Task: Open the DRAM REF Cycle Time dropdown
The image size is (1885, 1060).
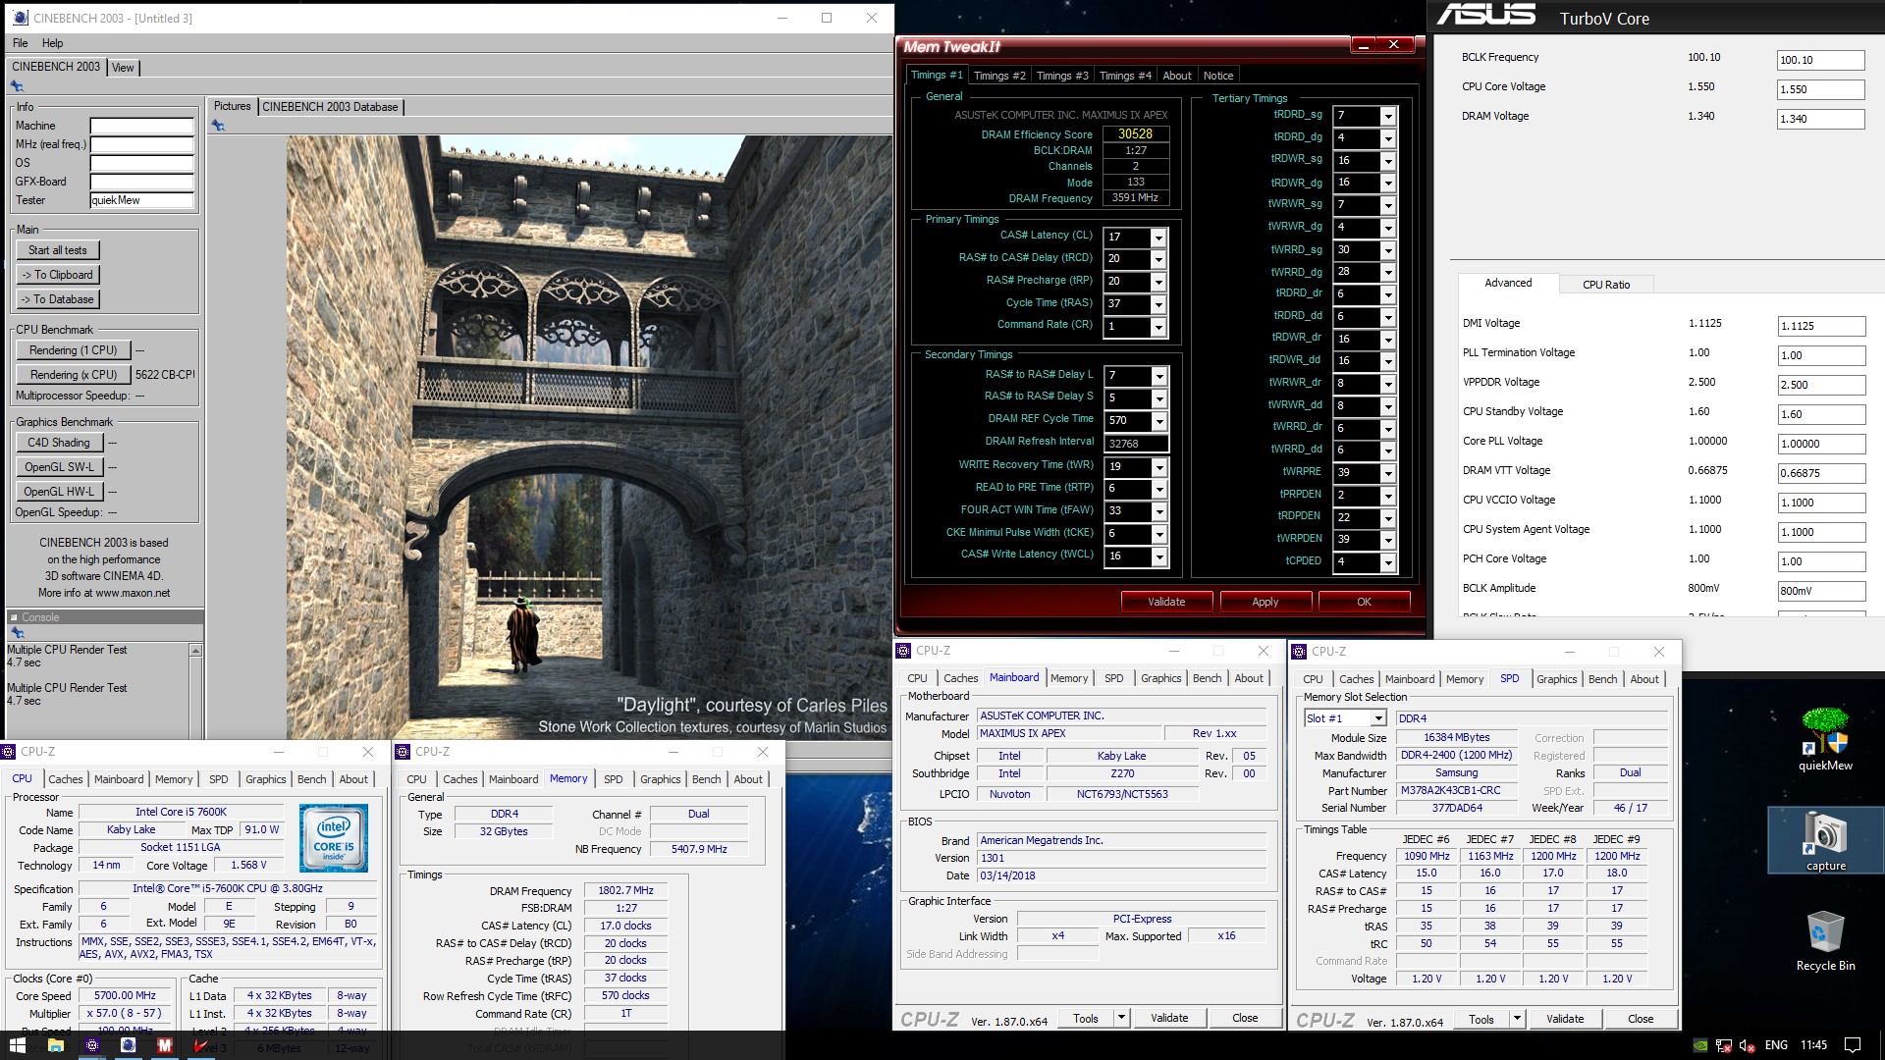Action: [1158, 421]
